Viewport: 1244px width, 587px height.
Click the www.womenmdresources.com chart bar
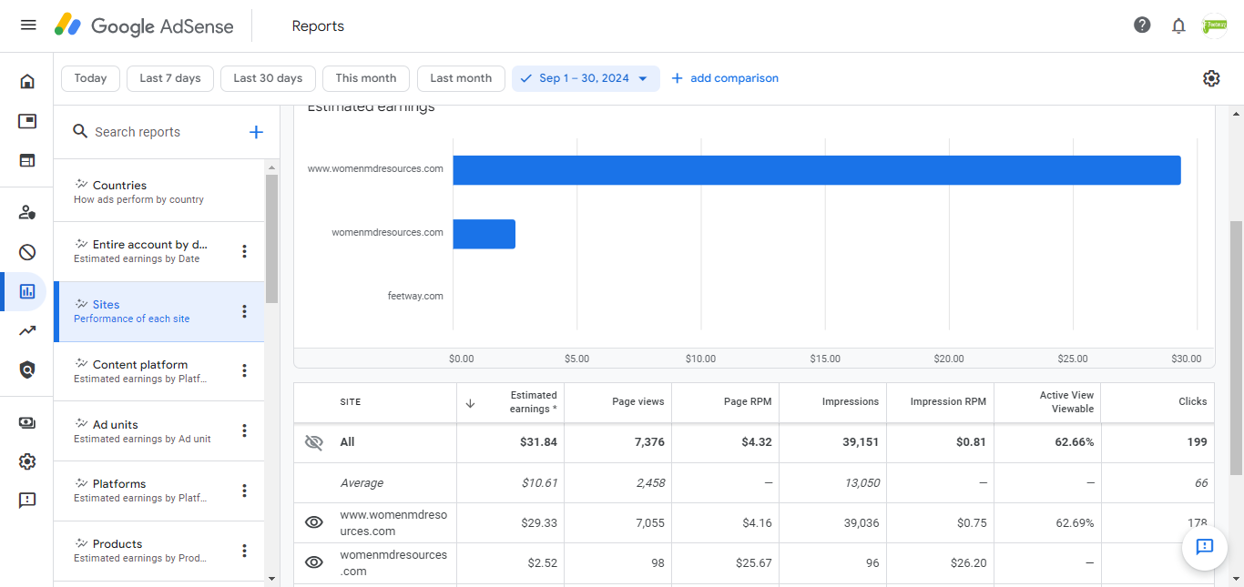pyautogui.click(x=817, y=170)
